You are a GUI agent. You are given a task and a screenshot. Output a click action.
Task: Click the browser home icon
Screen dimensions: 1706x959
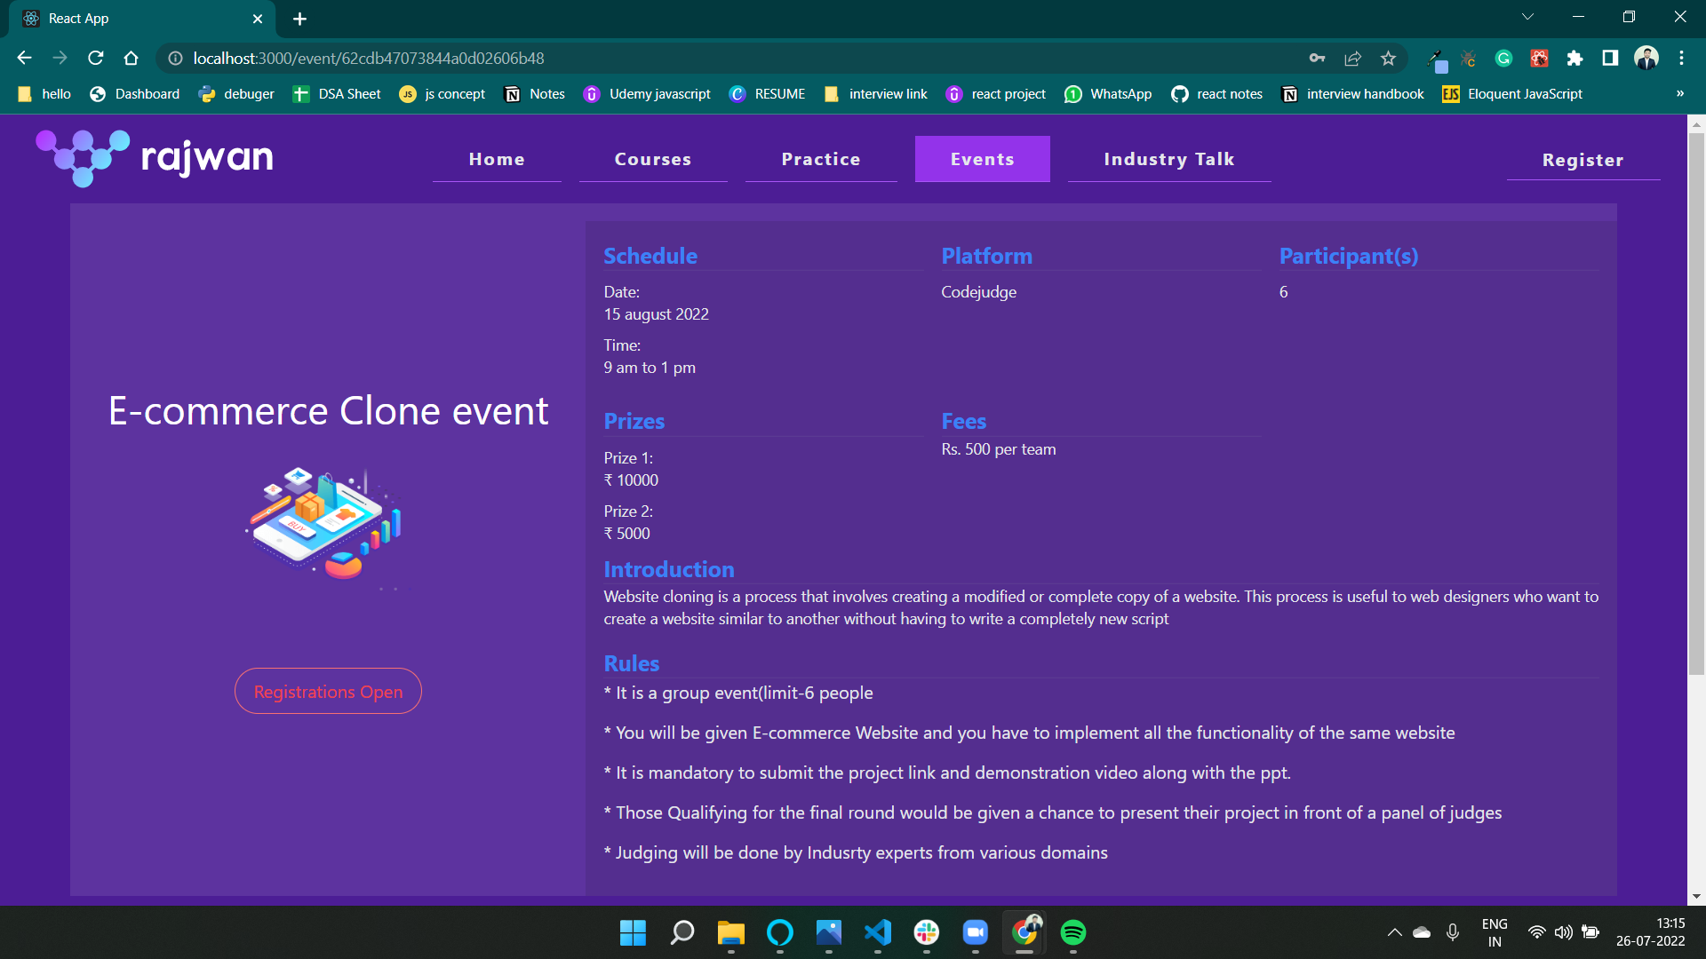(x=132, y=59)
